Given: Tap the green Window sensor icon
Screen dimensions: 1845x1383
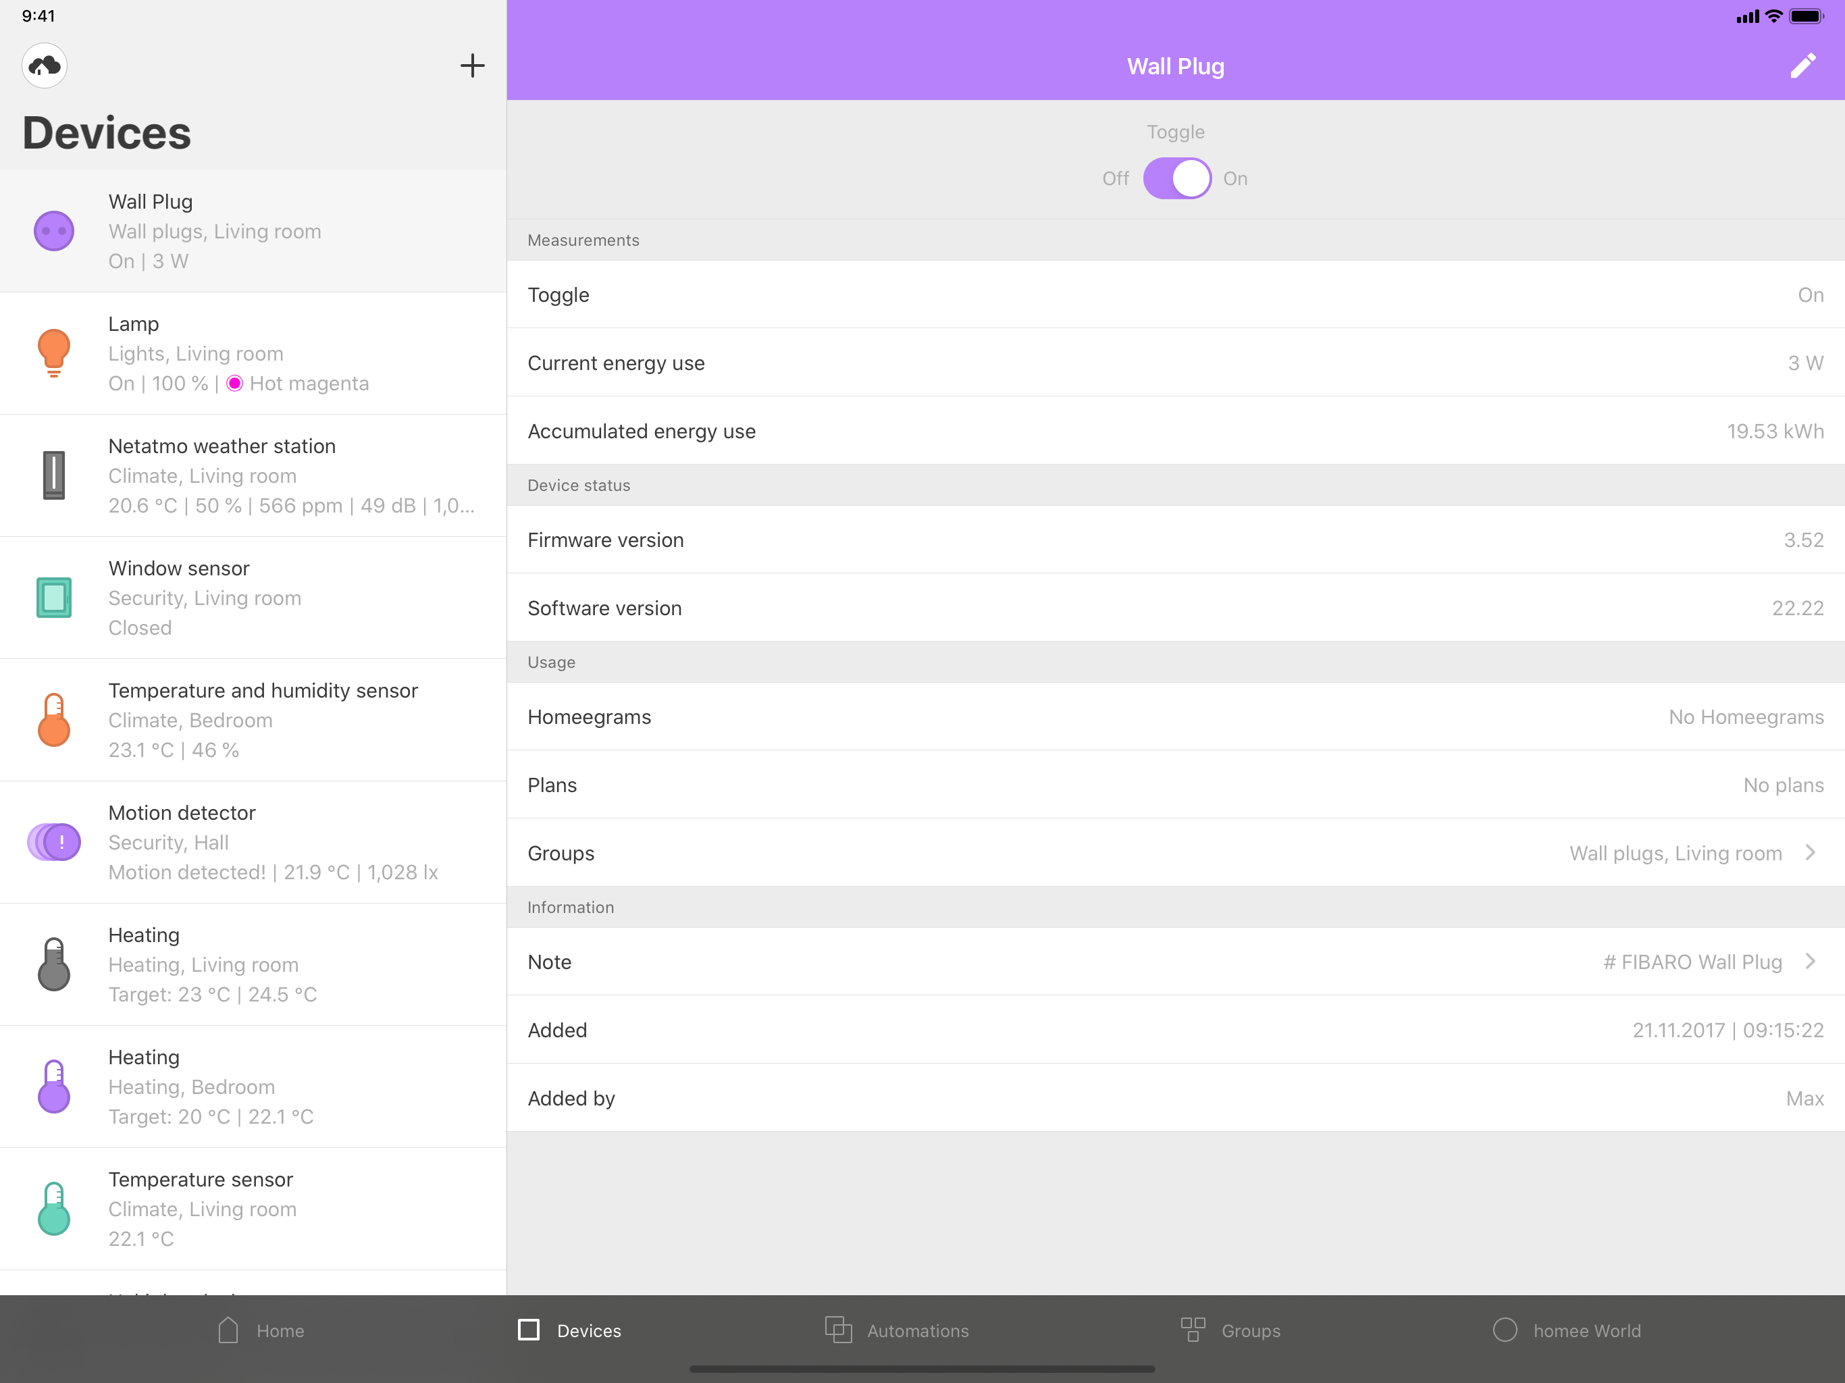Looking at the screenshot, I should (53, 597).
